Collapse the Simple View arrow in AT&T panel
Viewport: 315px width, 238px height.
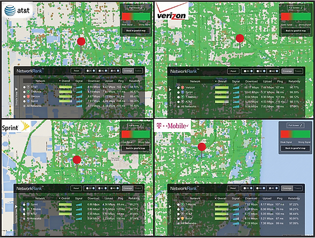(16, 89)
